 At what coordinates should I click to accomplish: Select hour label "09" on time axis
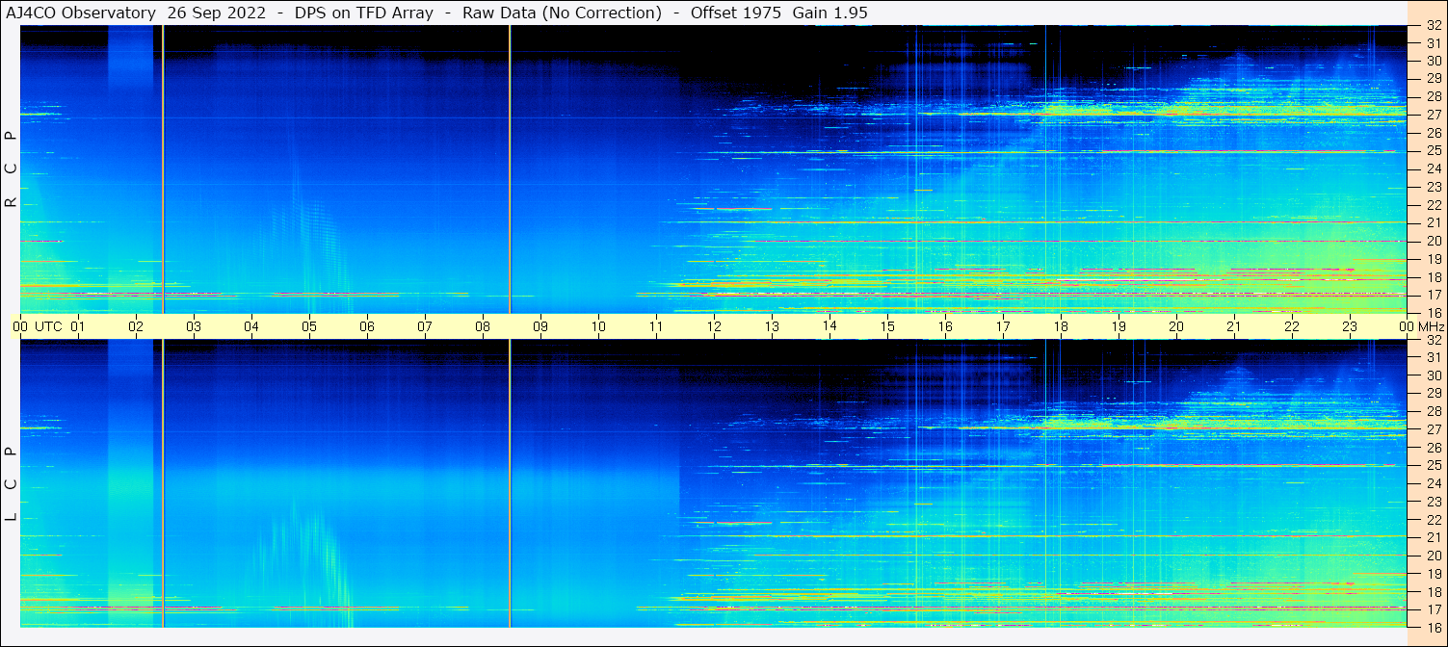[540, 326]
